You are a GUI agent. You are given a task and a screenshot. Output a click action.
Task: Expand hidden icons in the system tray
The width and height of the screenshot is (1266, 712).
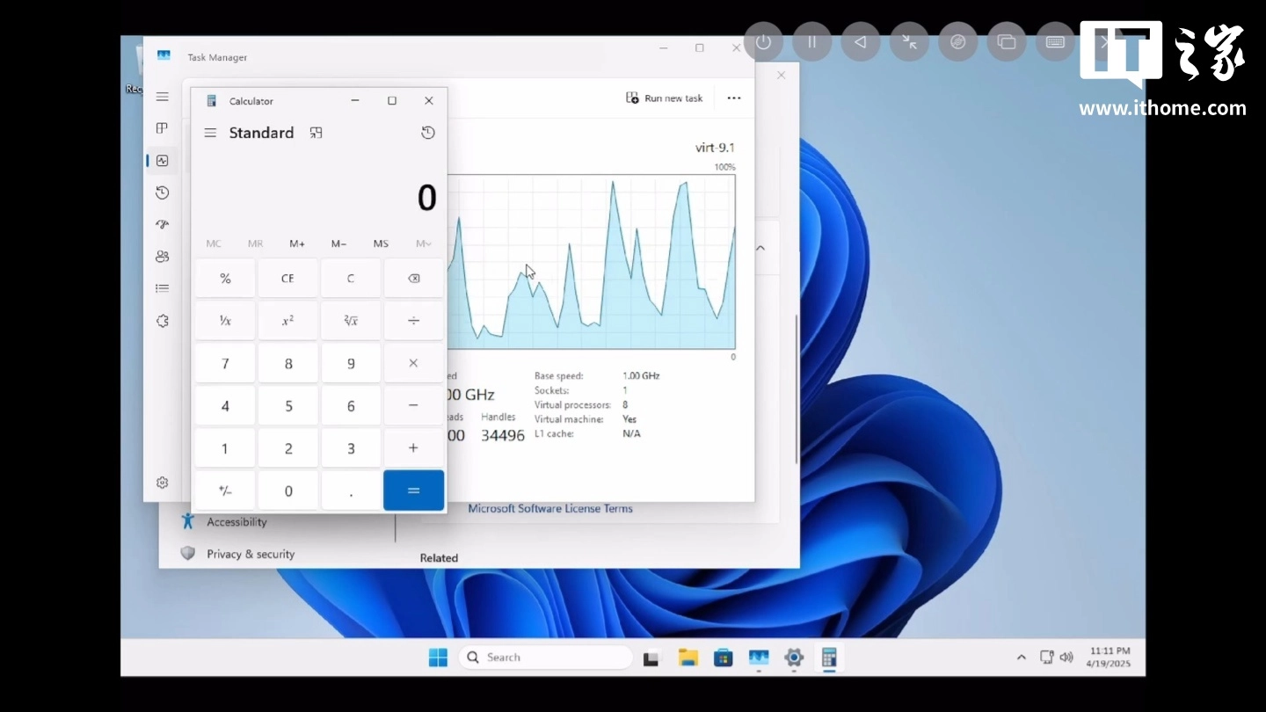1021,657
